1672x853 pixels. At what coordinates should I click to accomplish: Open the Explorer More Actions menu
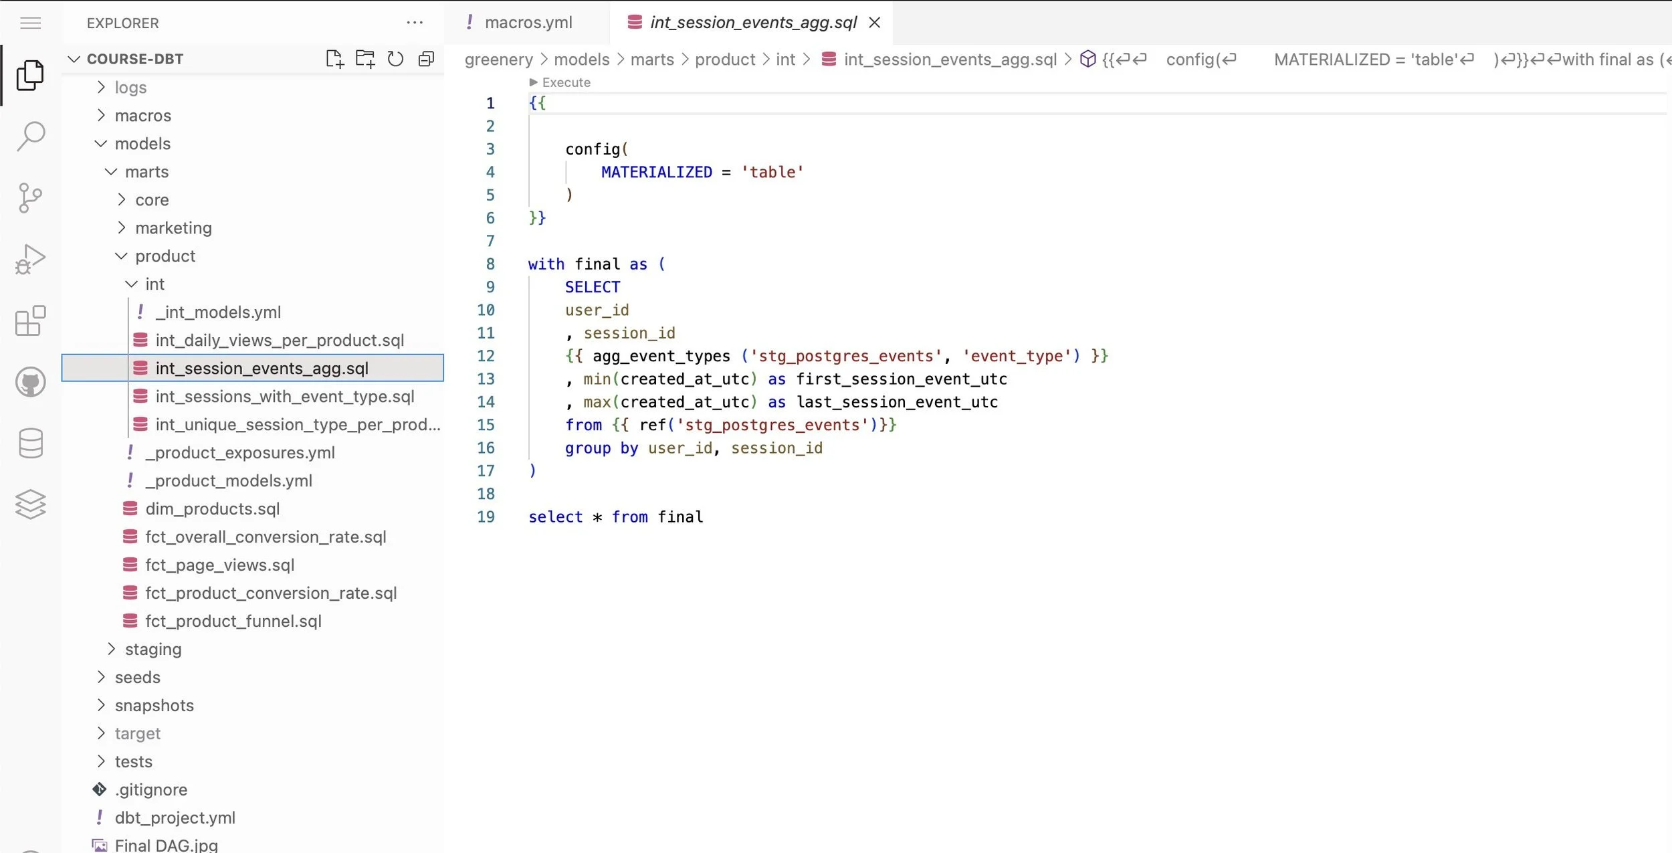coord(415,22)
